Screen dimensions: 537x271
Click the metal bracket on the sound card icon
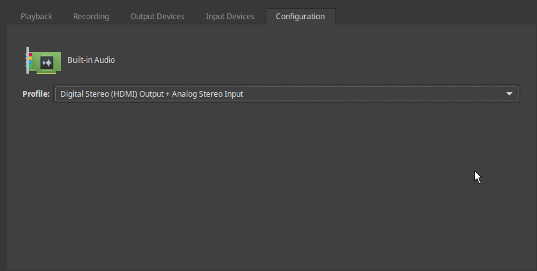click(28, 60)
